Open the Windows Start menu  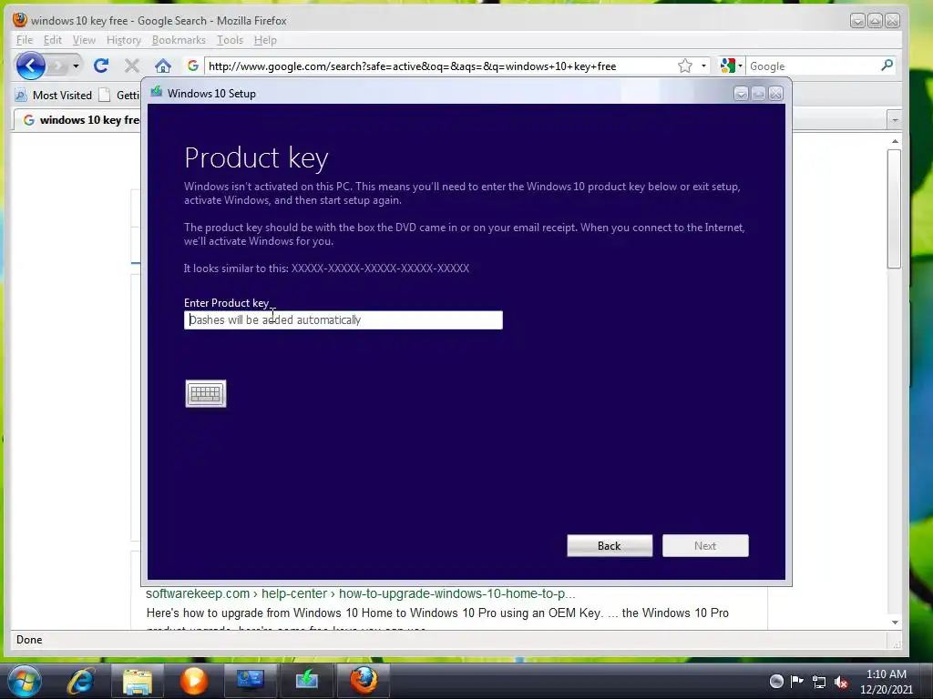pyautogui.click(x=25, y=680)
